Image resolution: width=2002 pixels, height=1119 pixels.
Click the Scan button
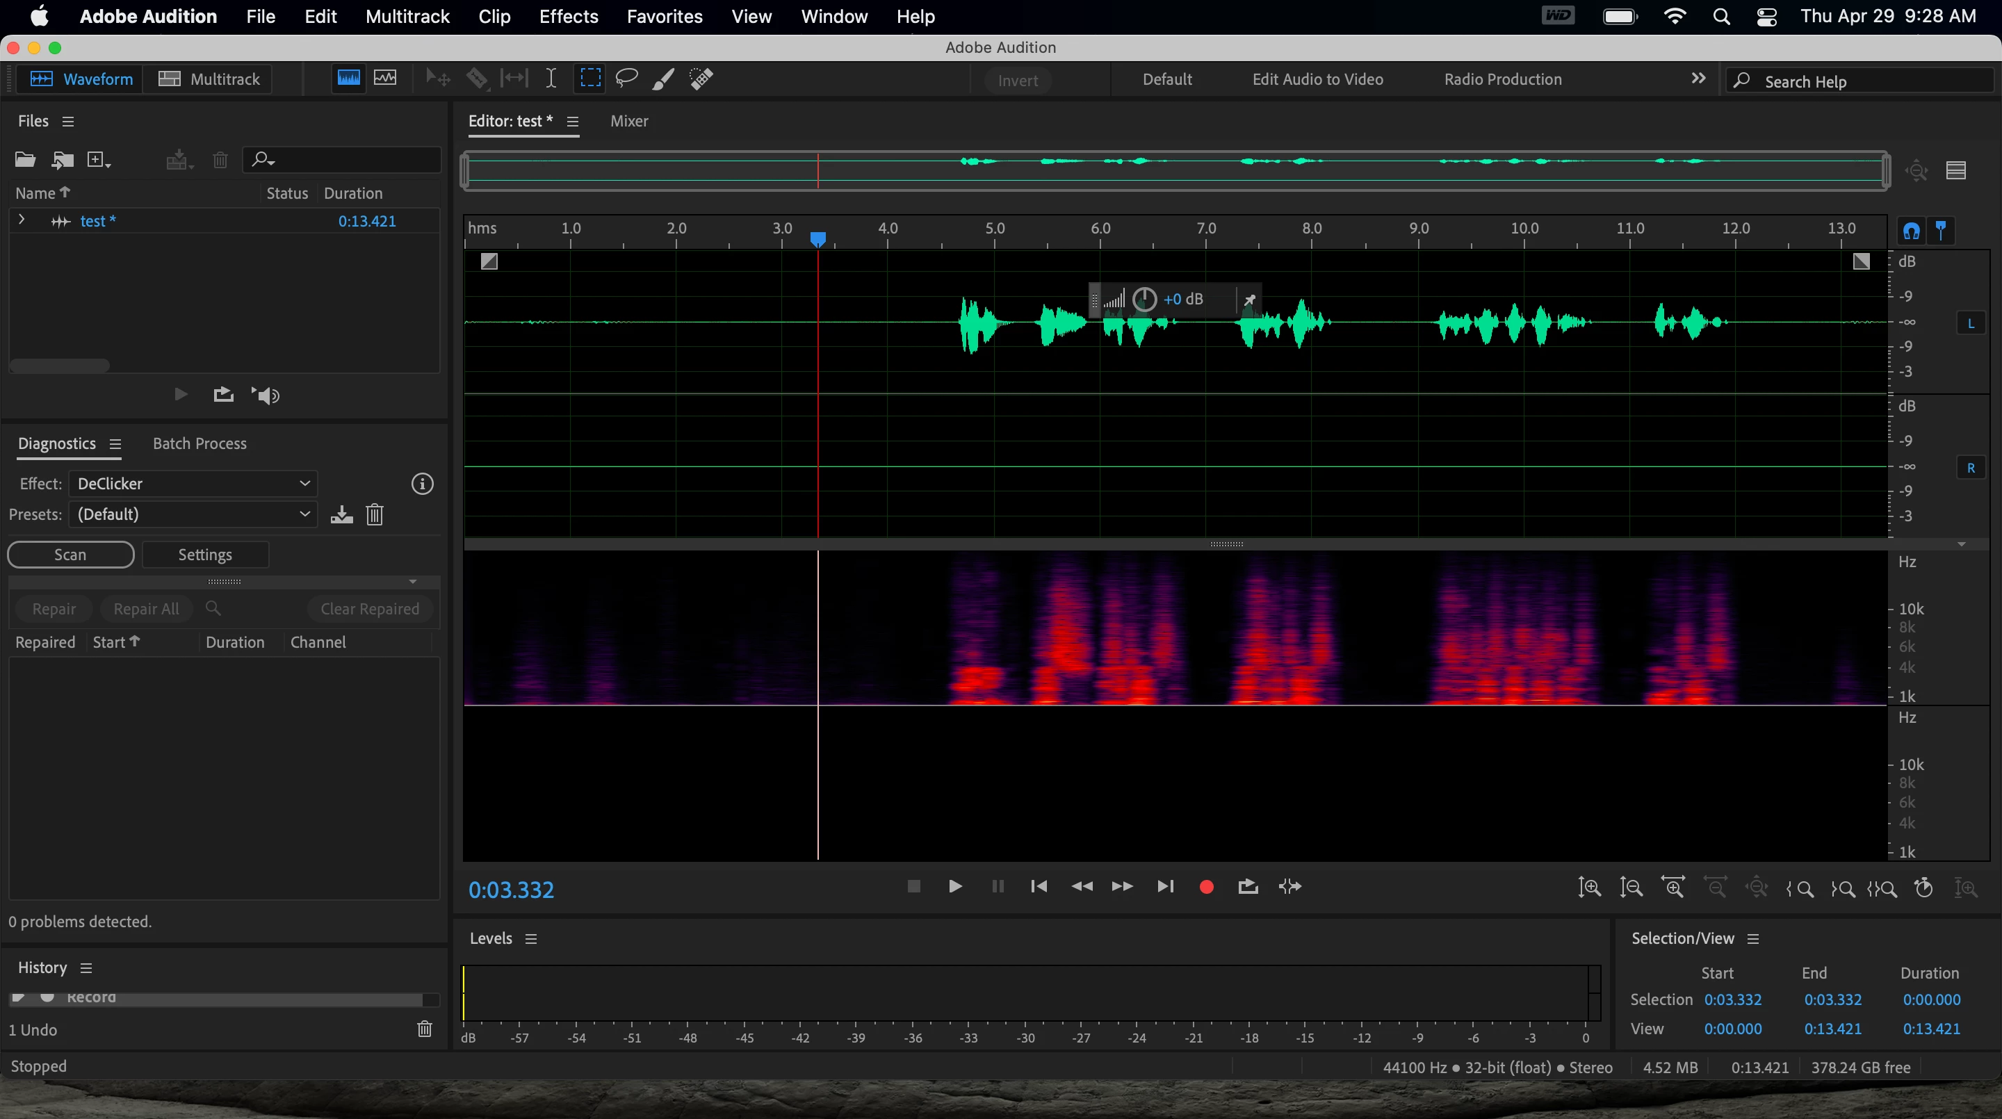coord(71,555)
